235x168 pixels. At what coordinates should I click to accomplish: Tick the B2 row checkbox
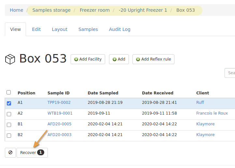tap(9, 135)
